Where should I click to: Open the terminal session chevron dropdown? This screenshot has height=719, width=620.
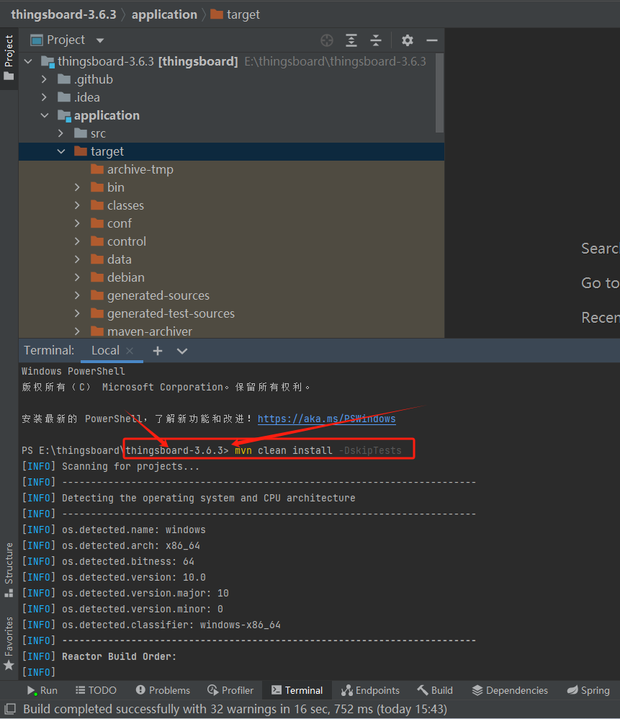[x=181, y=350]
